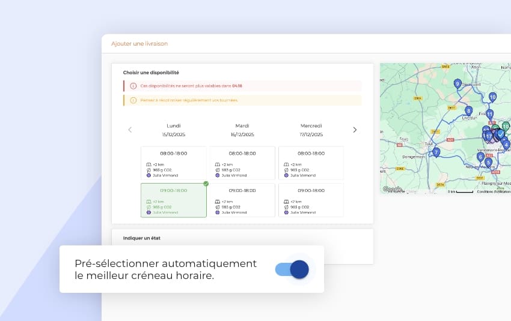This screenshot has width=511, height=321.
Task: Toggle automatic best time slot pre-selection
Action: [x=292, y=269]
